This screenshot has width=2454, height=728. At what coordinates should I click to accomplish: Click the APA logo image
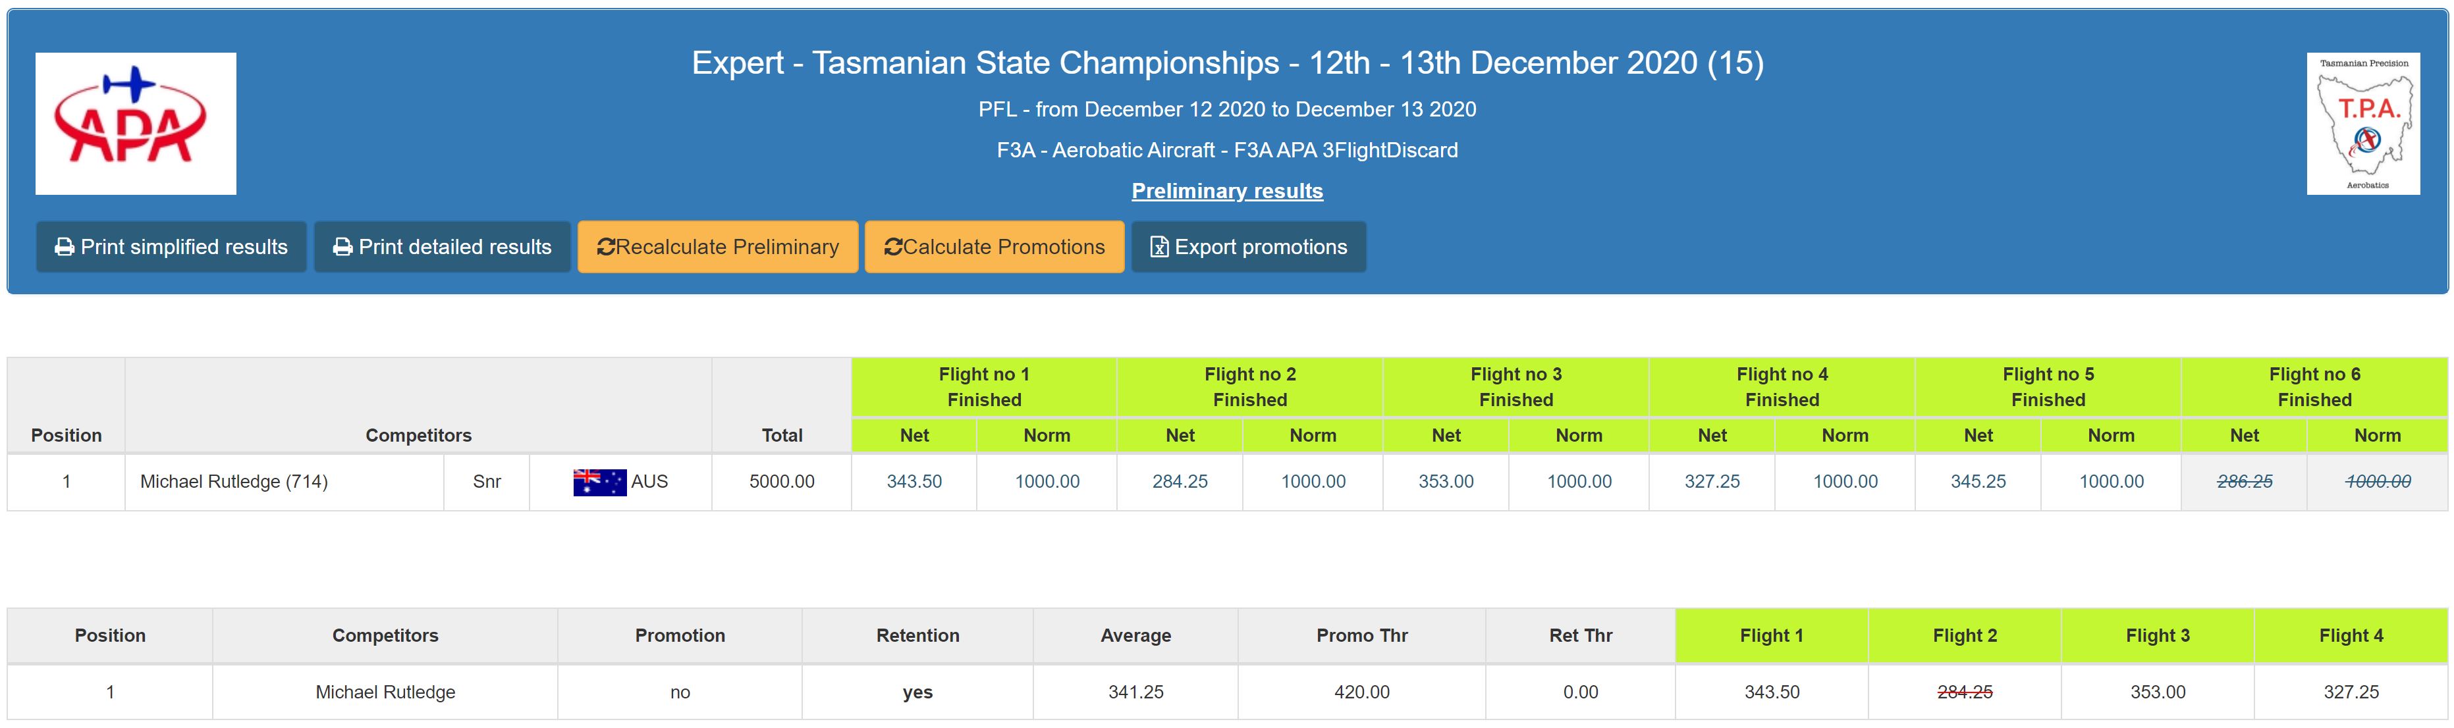point(136,124)
